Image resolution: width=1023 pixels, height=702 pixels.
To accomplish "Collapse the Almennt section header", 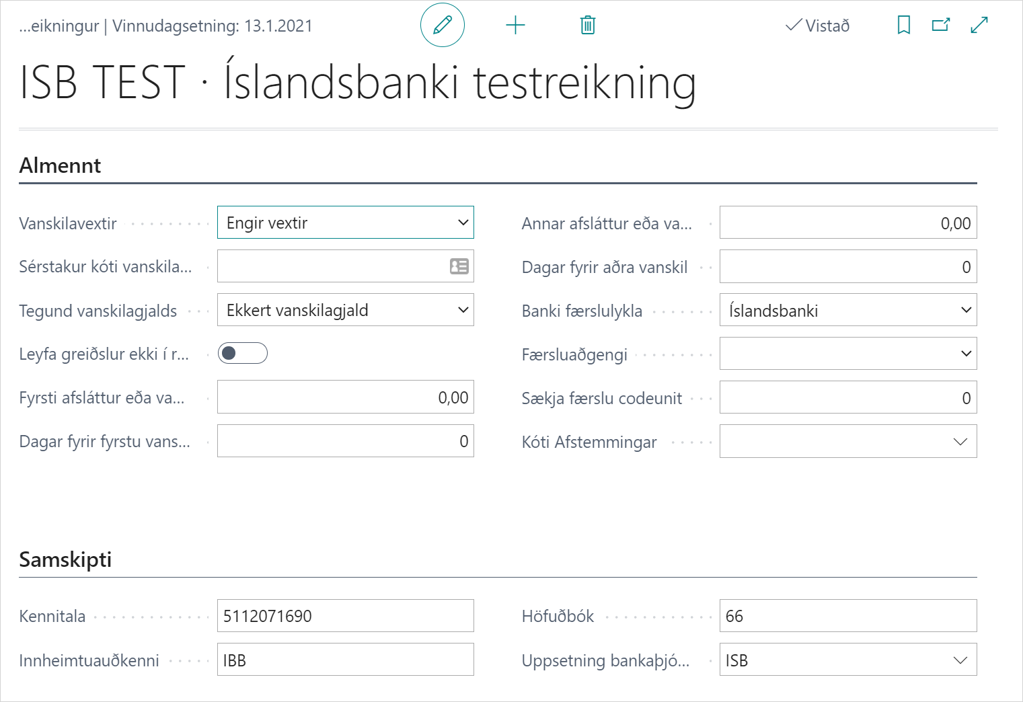I will coord(60,165).
